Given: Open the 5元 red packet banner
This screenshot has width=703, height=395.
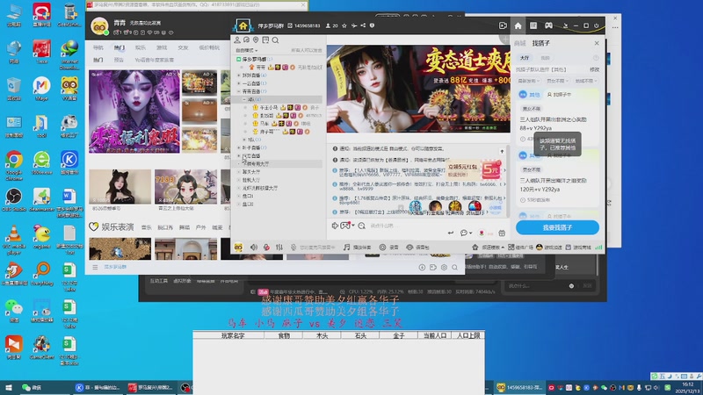Looking at the screenshot, I should tap(474, 169).
